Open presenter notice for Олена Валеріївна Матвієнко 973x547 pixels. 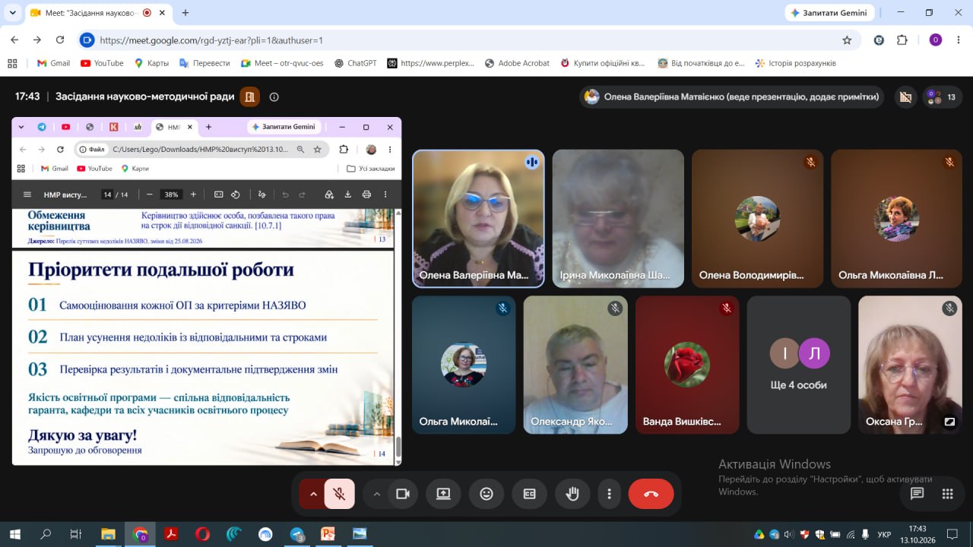coord(732,96)
